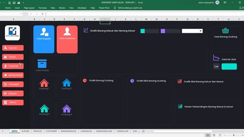Click the Insert Function fx icon
This screenshot has height=137, width=244.
[42, 14]
